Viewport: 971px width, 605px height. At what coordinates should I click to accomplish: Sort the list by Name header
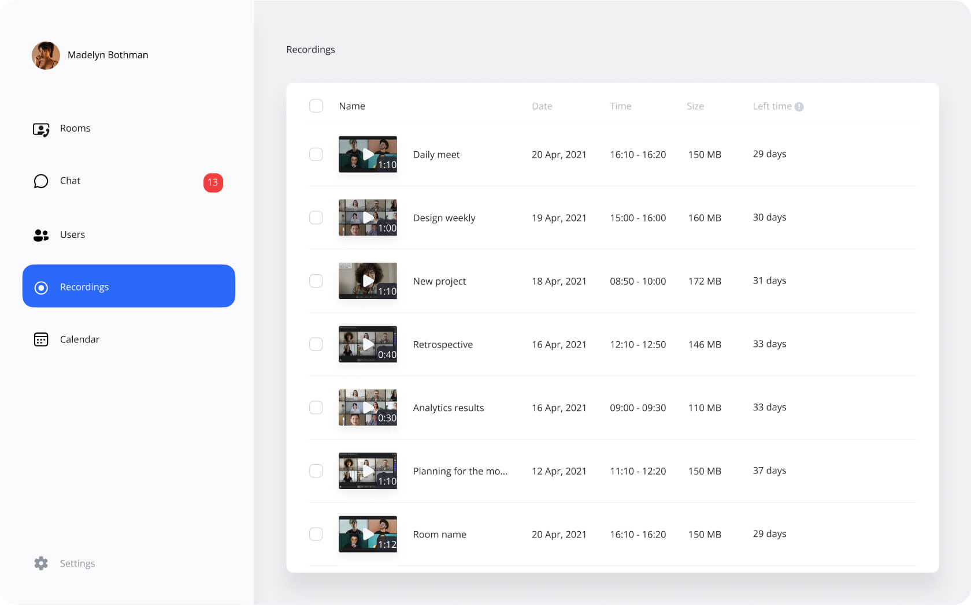coord(352,106)
